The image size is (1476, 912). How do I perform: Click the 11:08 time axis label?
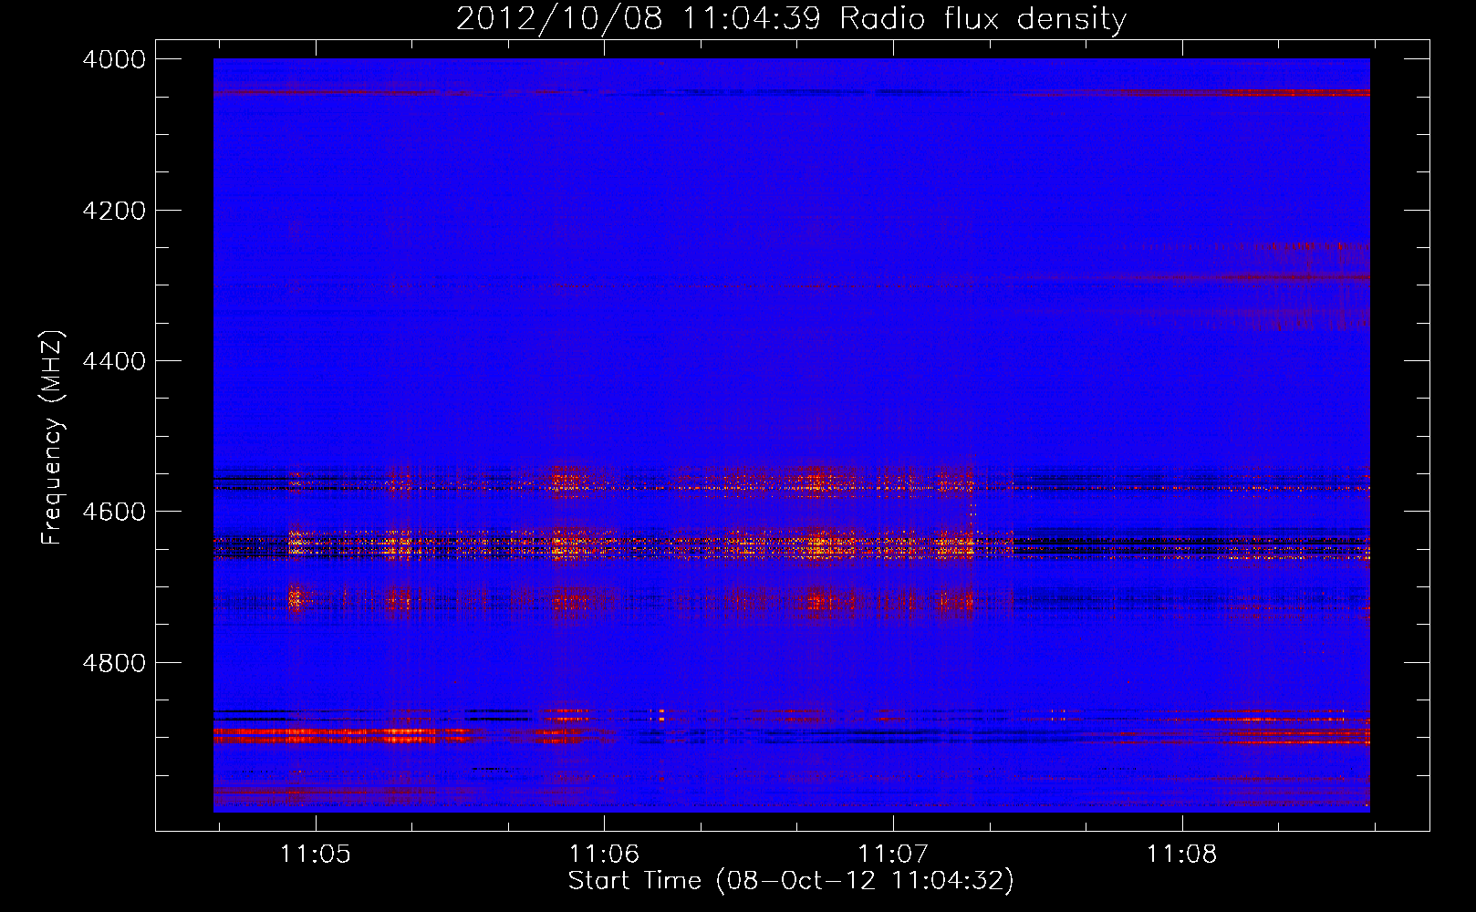pos(1181,855)
